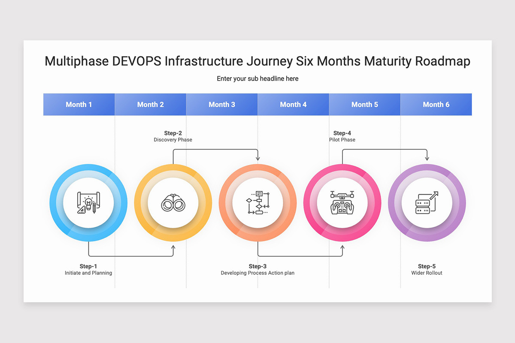Screen dimensions: 515x343
Task: Select the diamond decision node in Step-3 icon
Action: [x=248, y=199]
